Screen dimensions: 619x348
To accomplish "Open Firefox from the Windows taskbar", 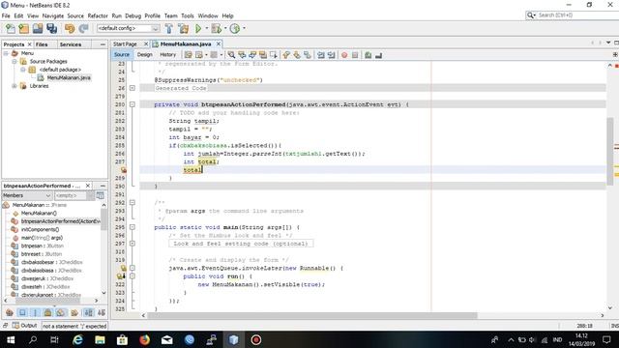I will tap(144, 339).
